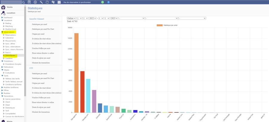Open the calendar grid toolbar icon
The image size is (269, 122).
point(59,2)
